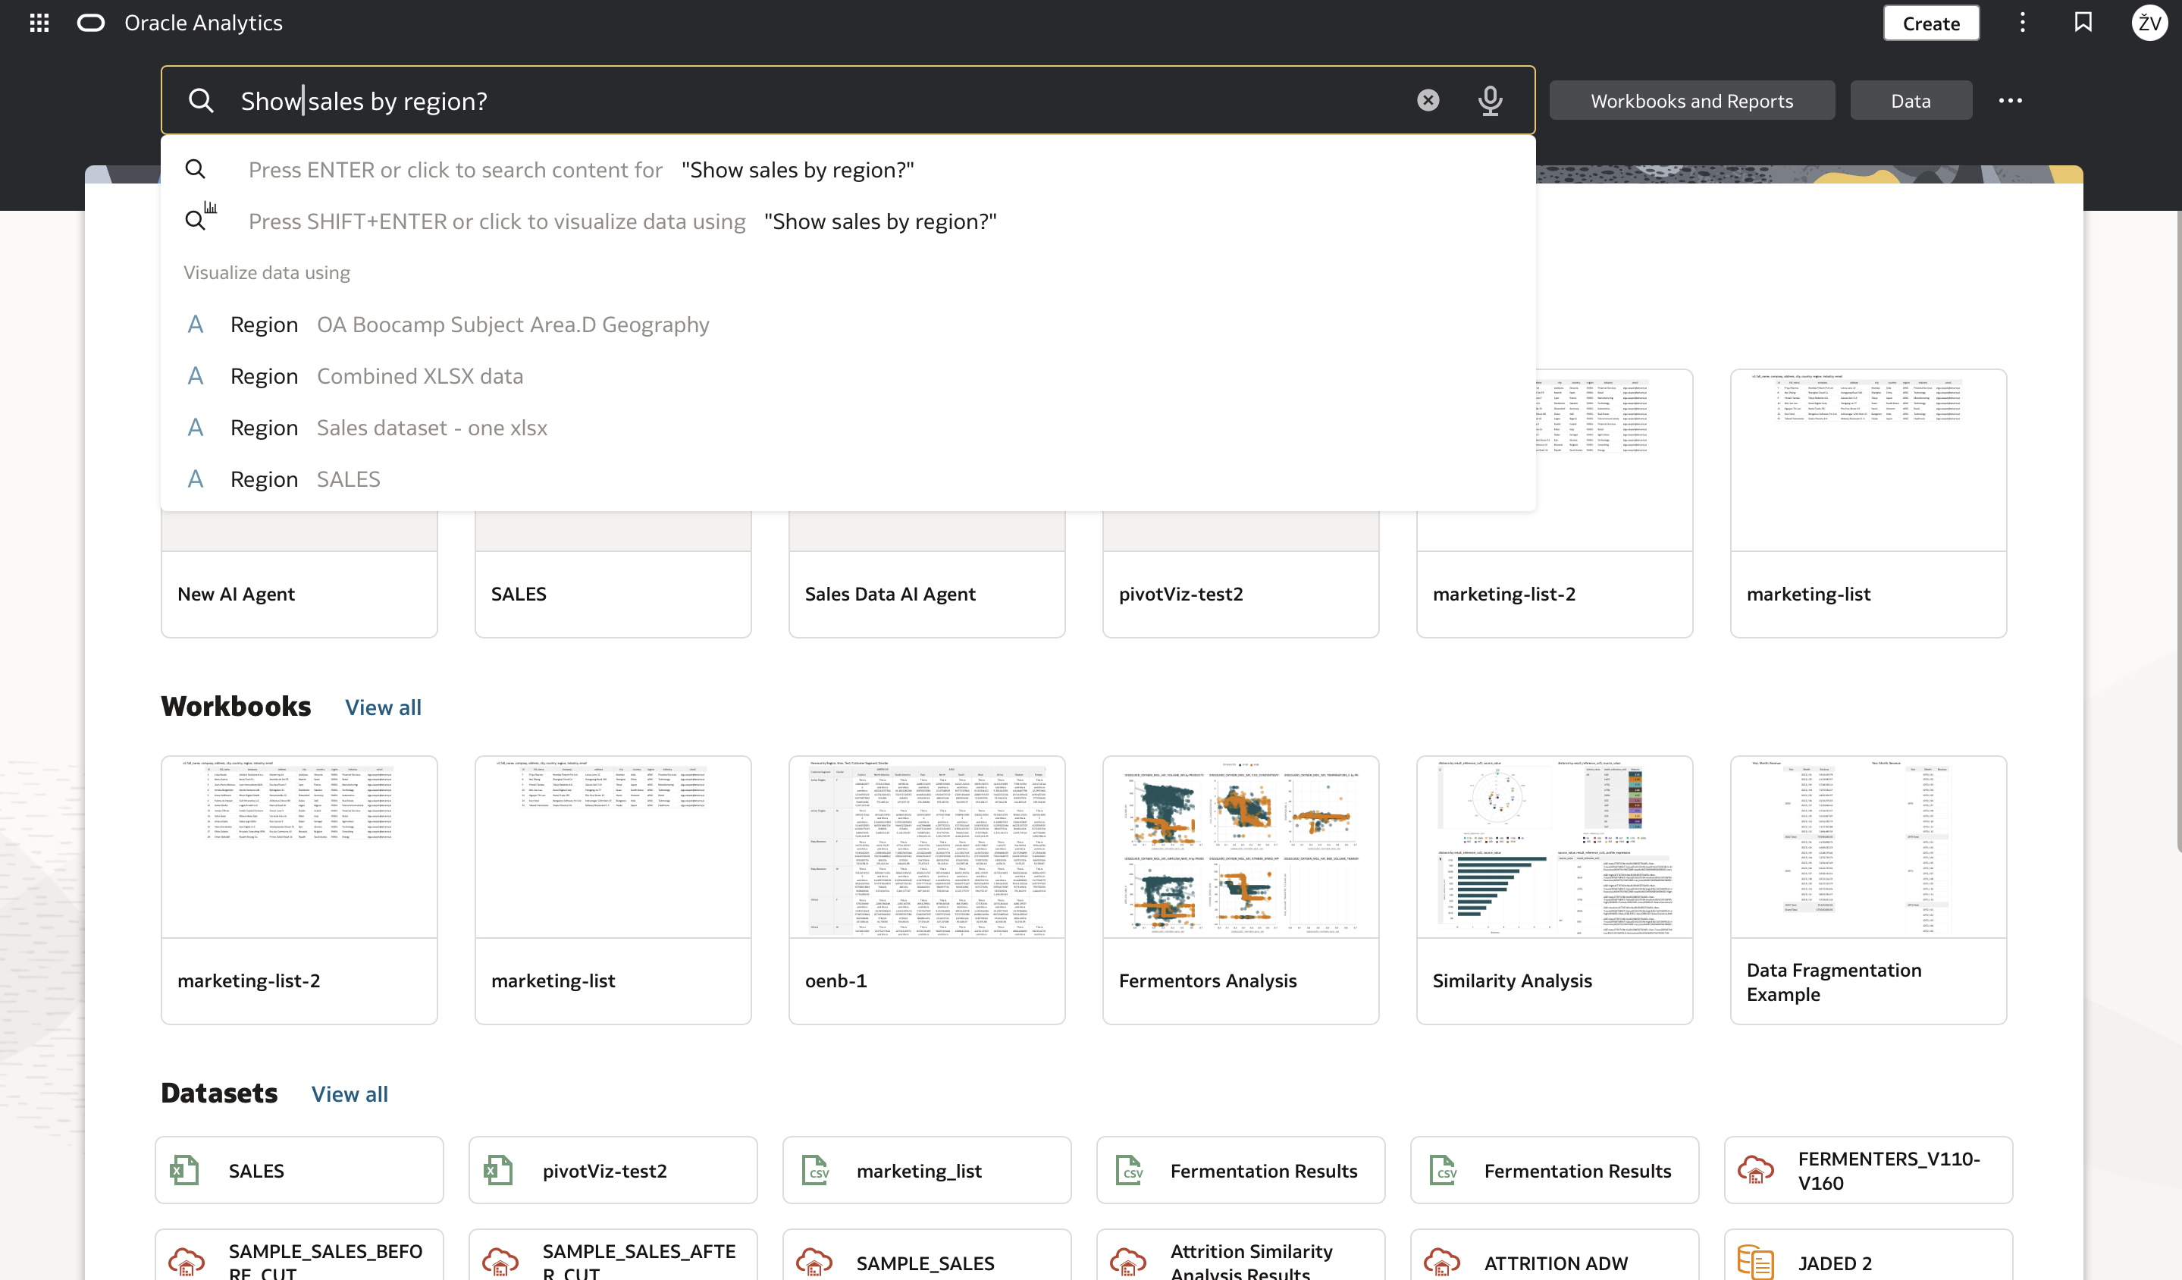This screenshot has height=1280, width=2182.
Task: Click the SALES Excel dataset icon
Action: click(184, 1170)
